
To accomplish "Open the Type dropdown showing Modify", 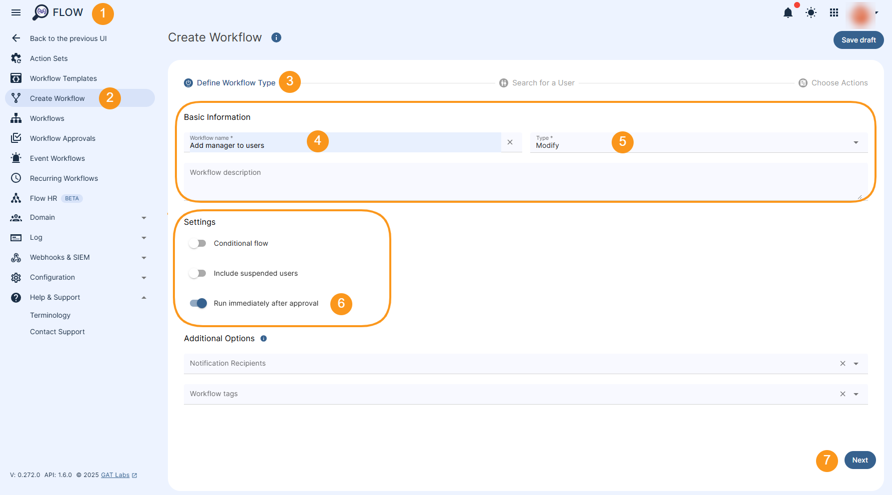I will pos(856,142).
